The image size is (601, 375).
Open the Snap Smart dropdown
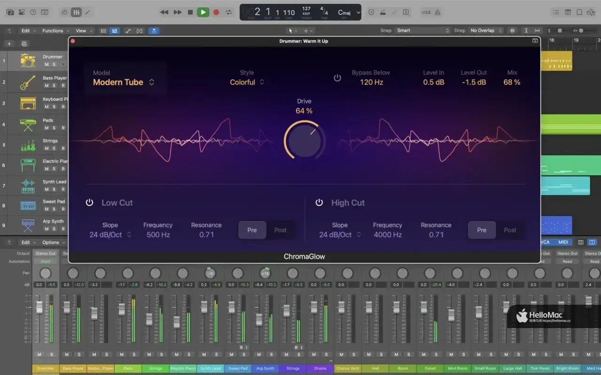tap(423, 30)
